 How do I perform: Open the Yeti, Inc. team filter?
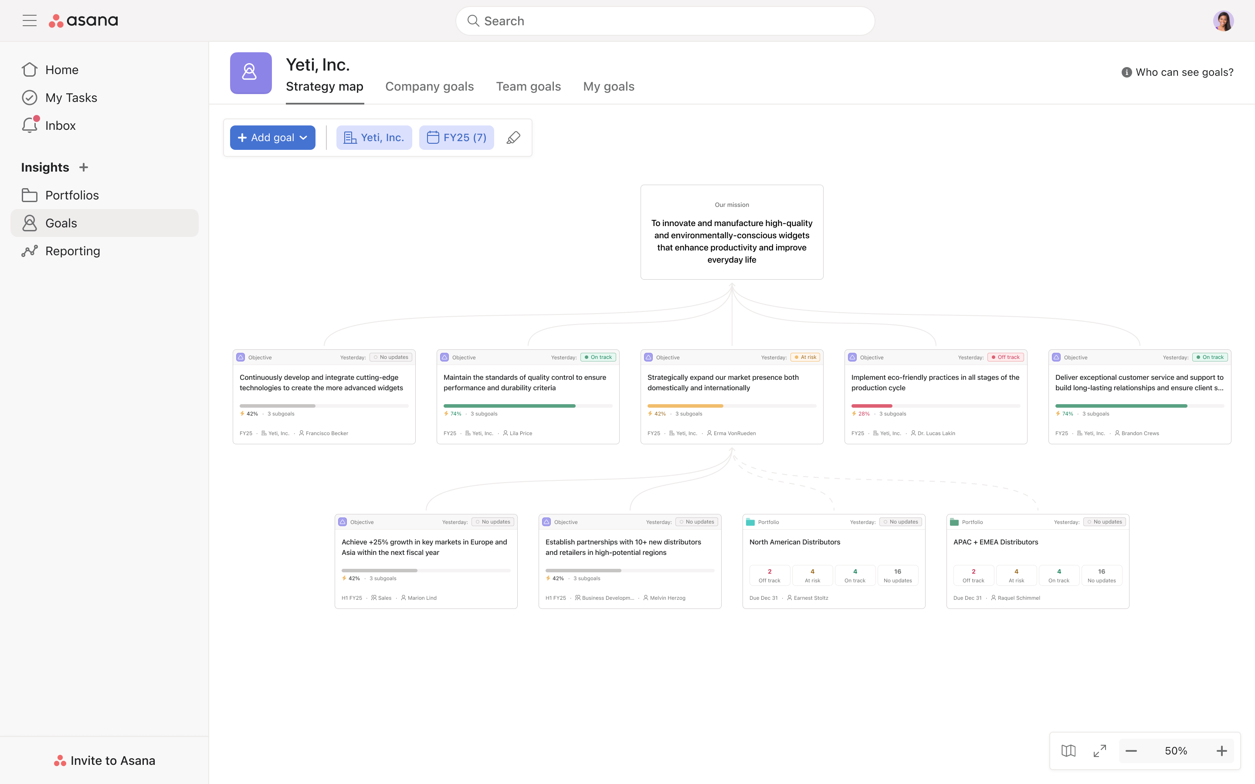374,138
